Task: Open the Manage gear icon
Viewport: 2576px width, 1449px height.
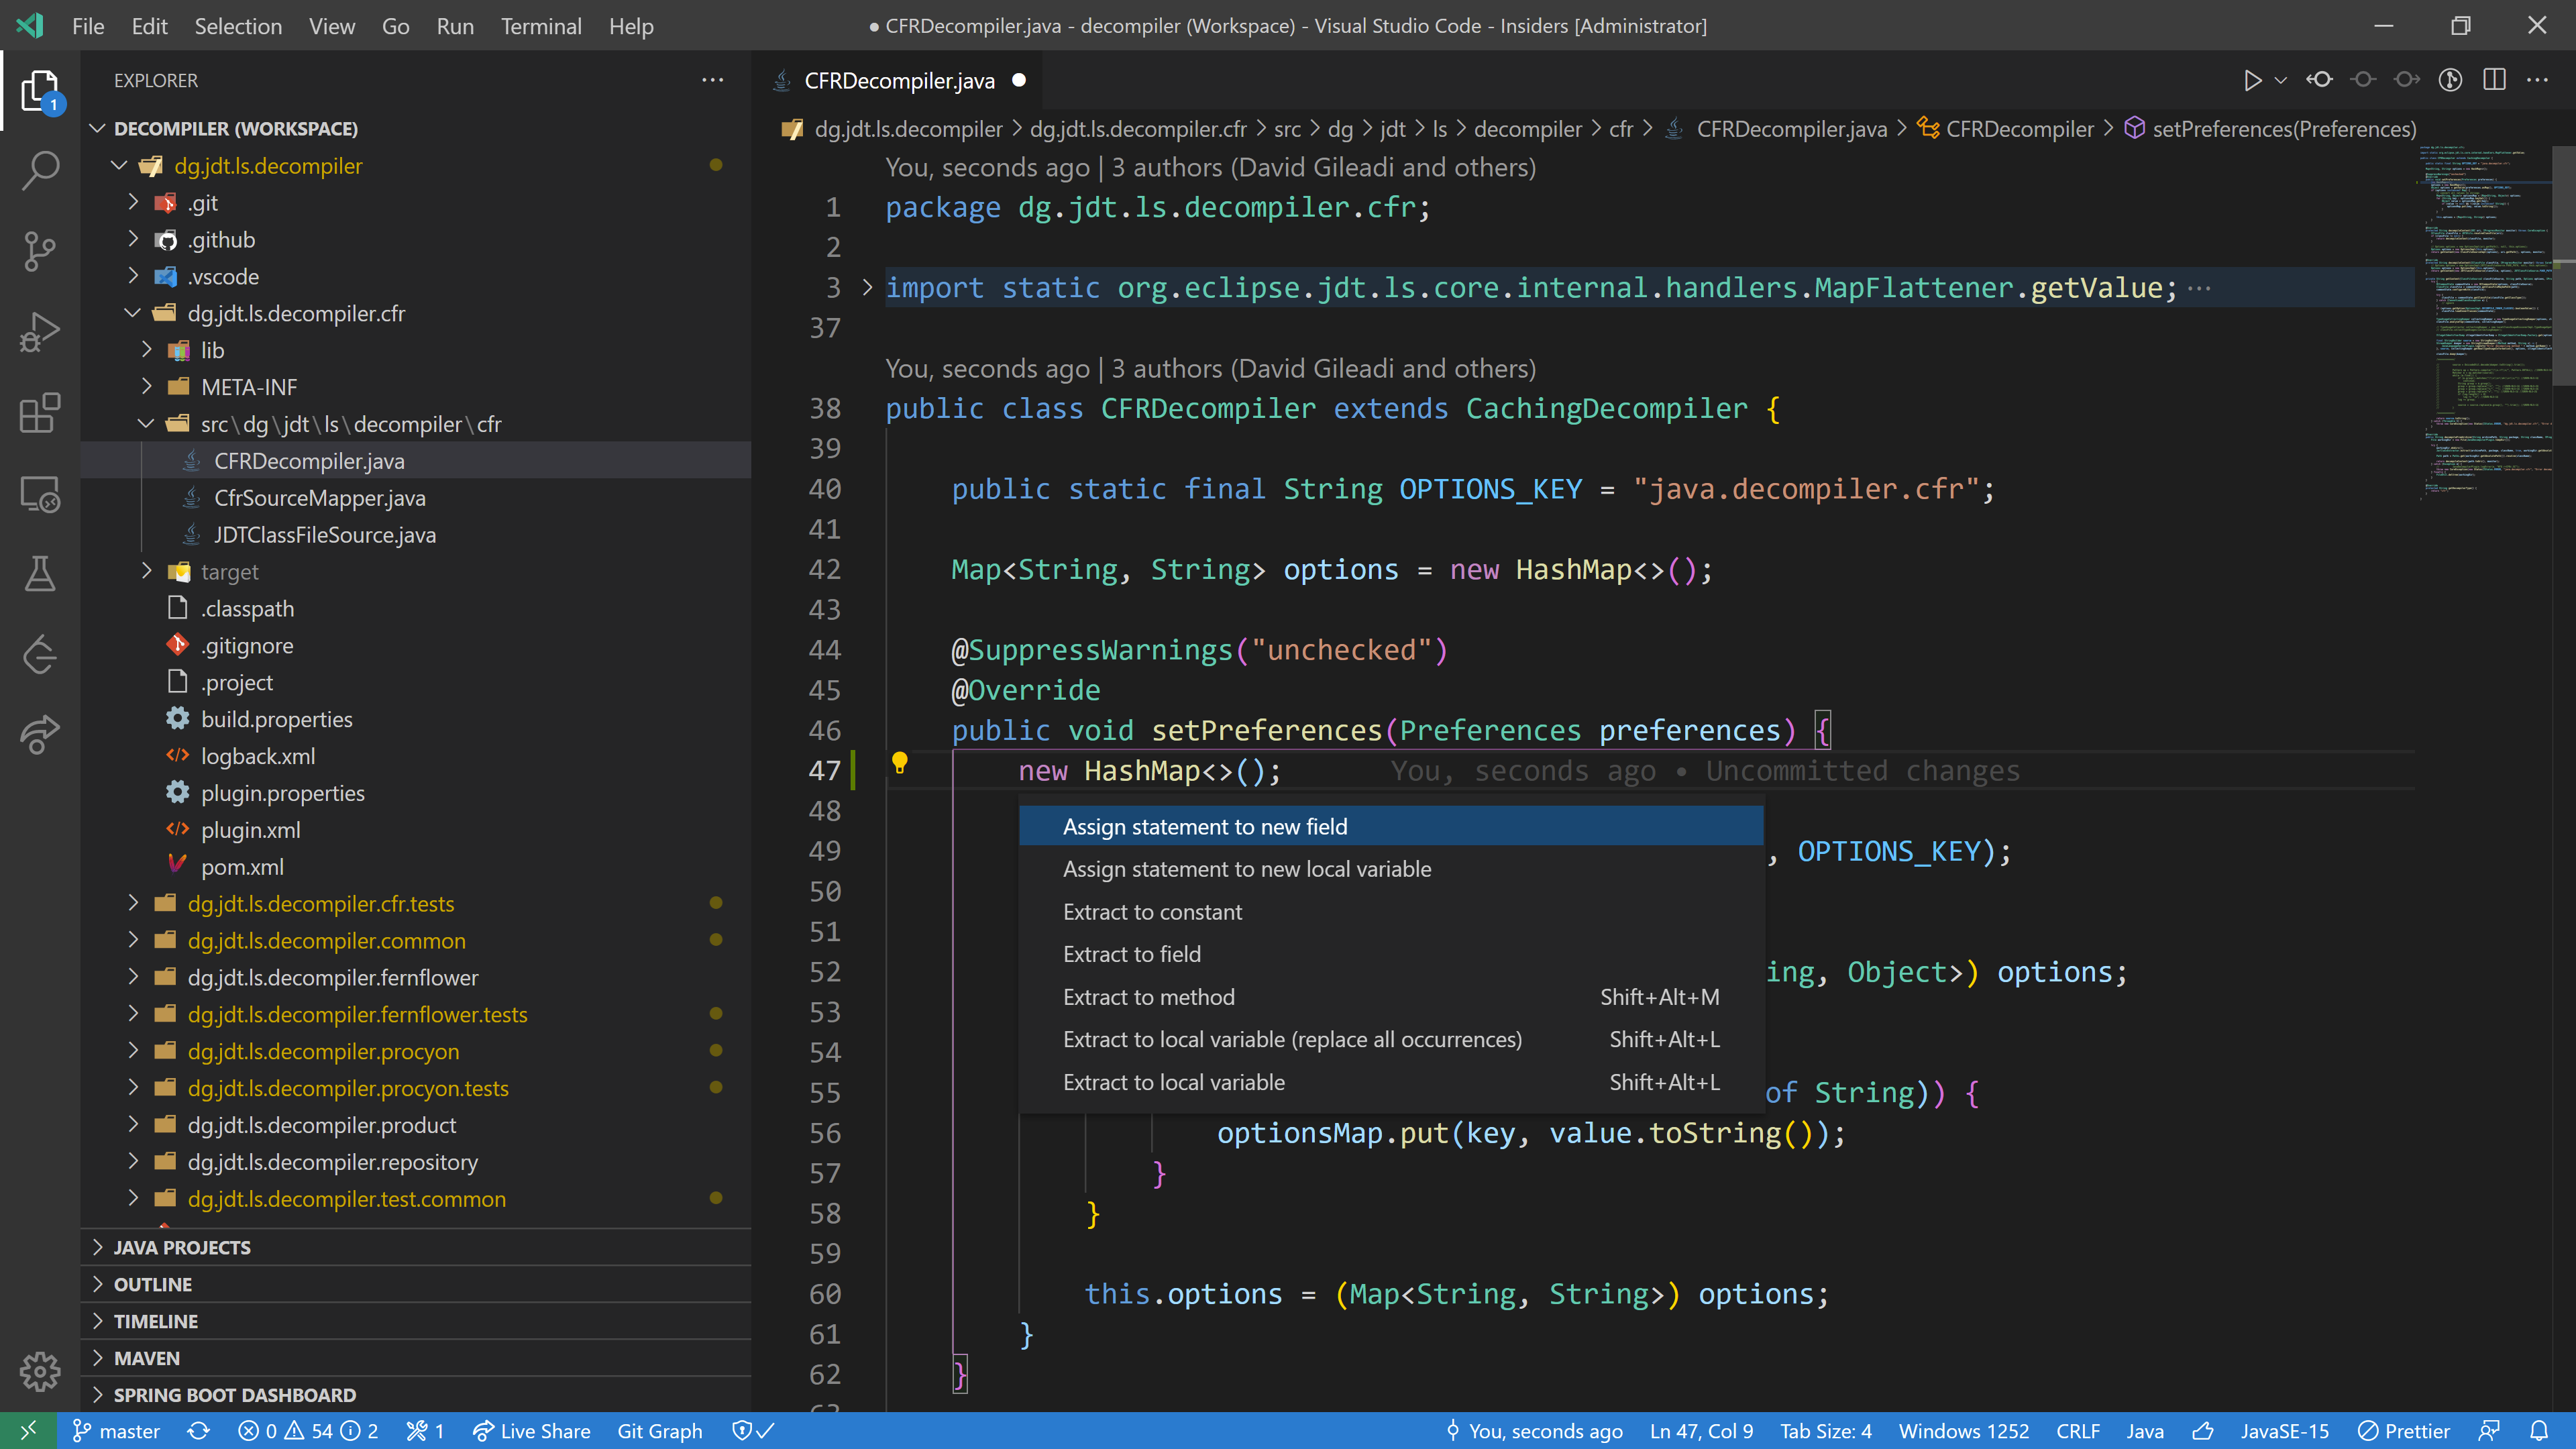Action: click(x=40, y=1371)
